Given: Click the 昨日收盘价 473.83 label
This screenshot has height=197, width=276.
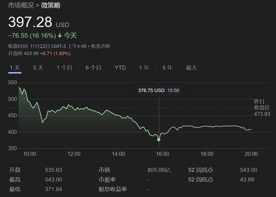Looking at the screenshot, I should coord(262,108).
